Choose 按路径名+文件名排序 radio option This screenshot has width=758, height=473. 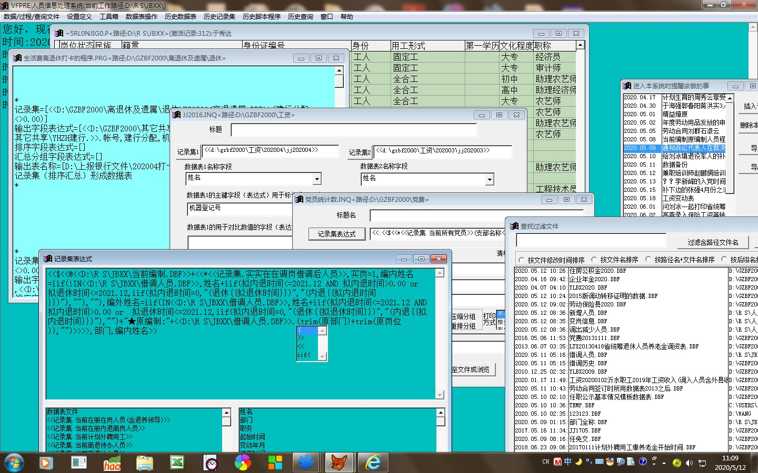[x=649, y=260]
